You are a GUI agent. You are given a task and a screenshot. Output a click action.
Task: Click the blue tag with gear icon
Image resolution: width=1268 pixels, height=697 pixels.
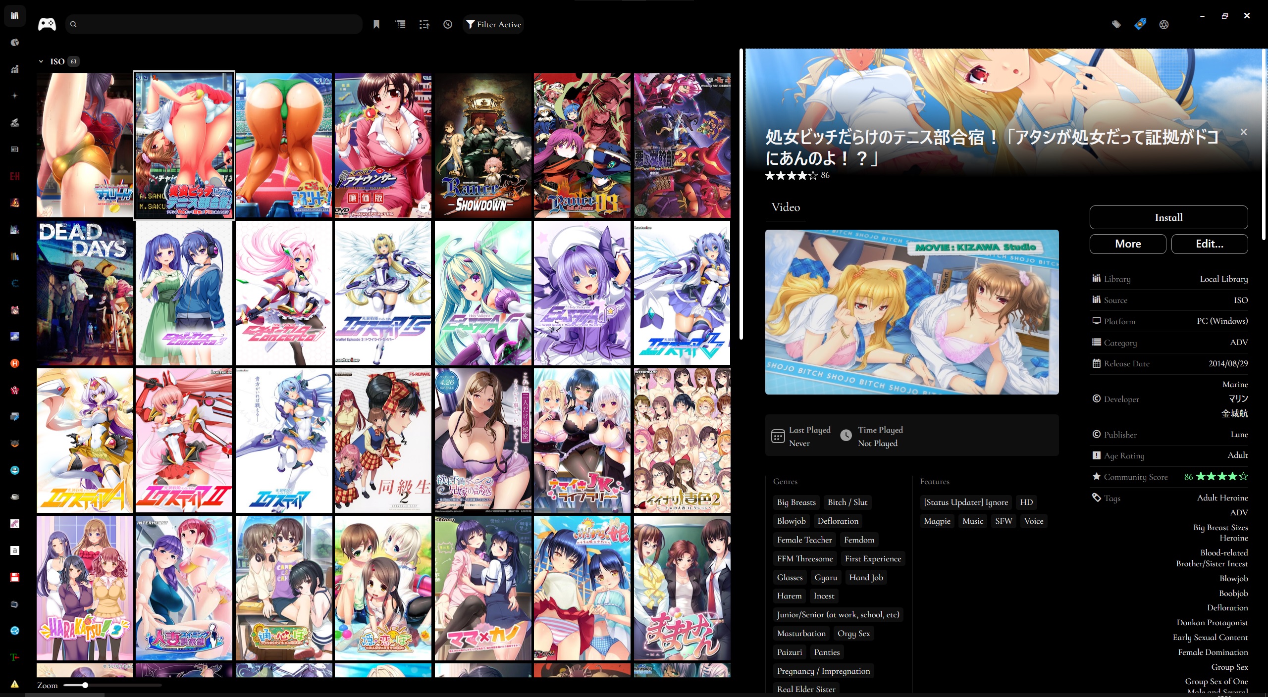pos(1140,24)
